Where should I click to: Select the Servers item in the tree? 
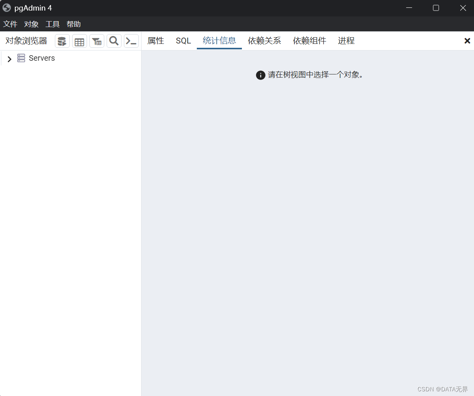[42, 58]
